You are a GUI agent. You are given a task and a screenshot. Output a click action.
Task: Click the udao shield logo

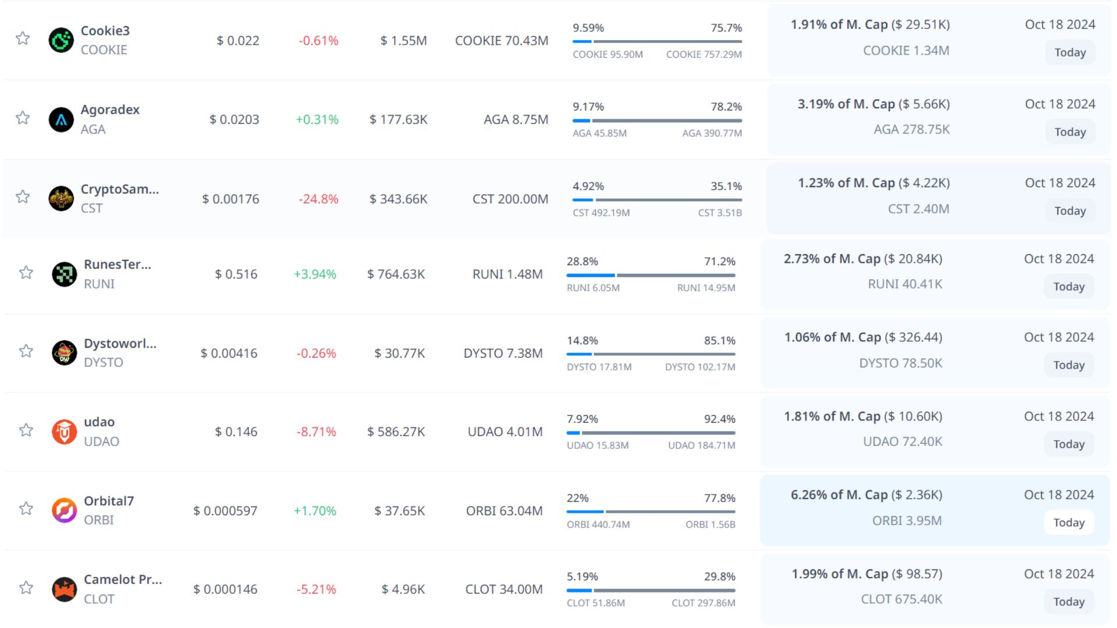point(65,432)
